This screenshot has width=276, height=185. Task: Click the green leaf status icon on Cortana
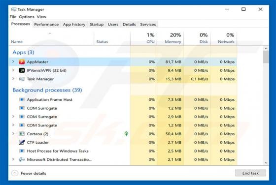126,134
